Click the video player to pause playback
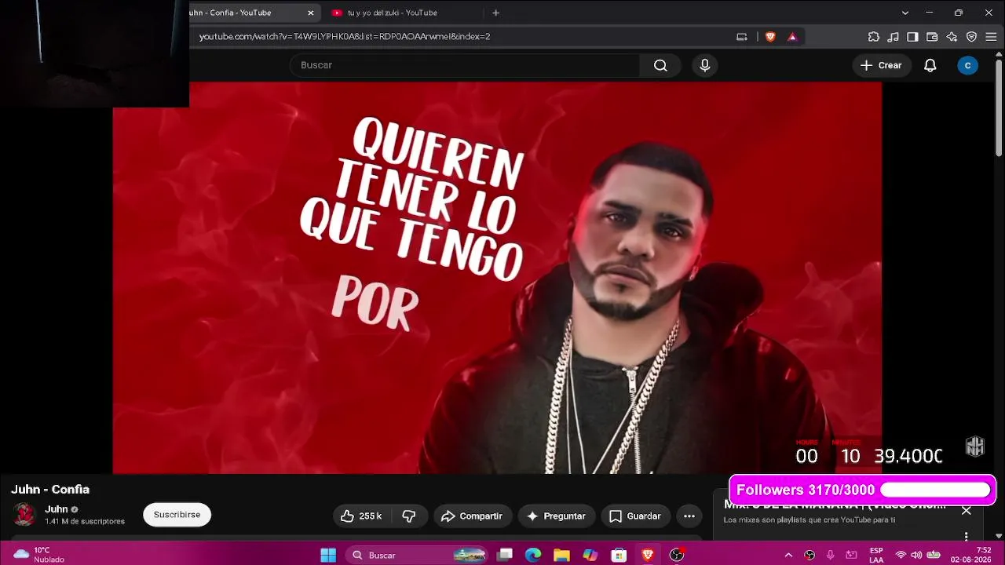Image resolution: width=1005 pixels, height=565 pixels. 497,279
